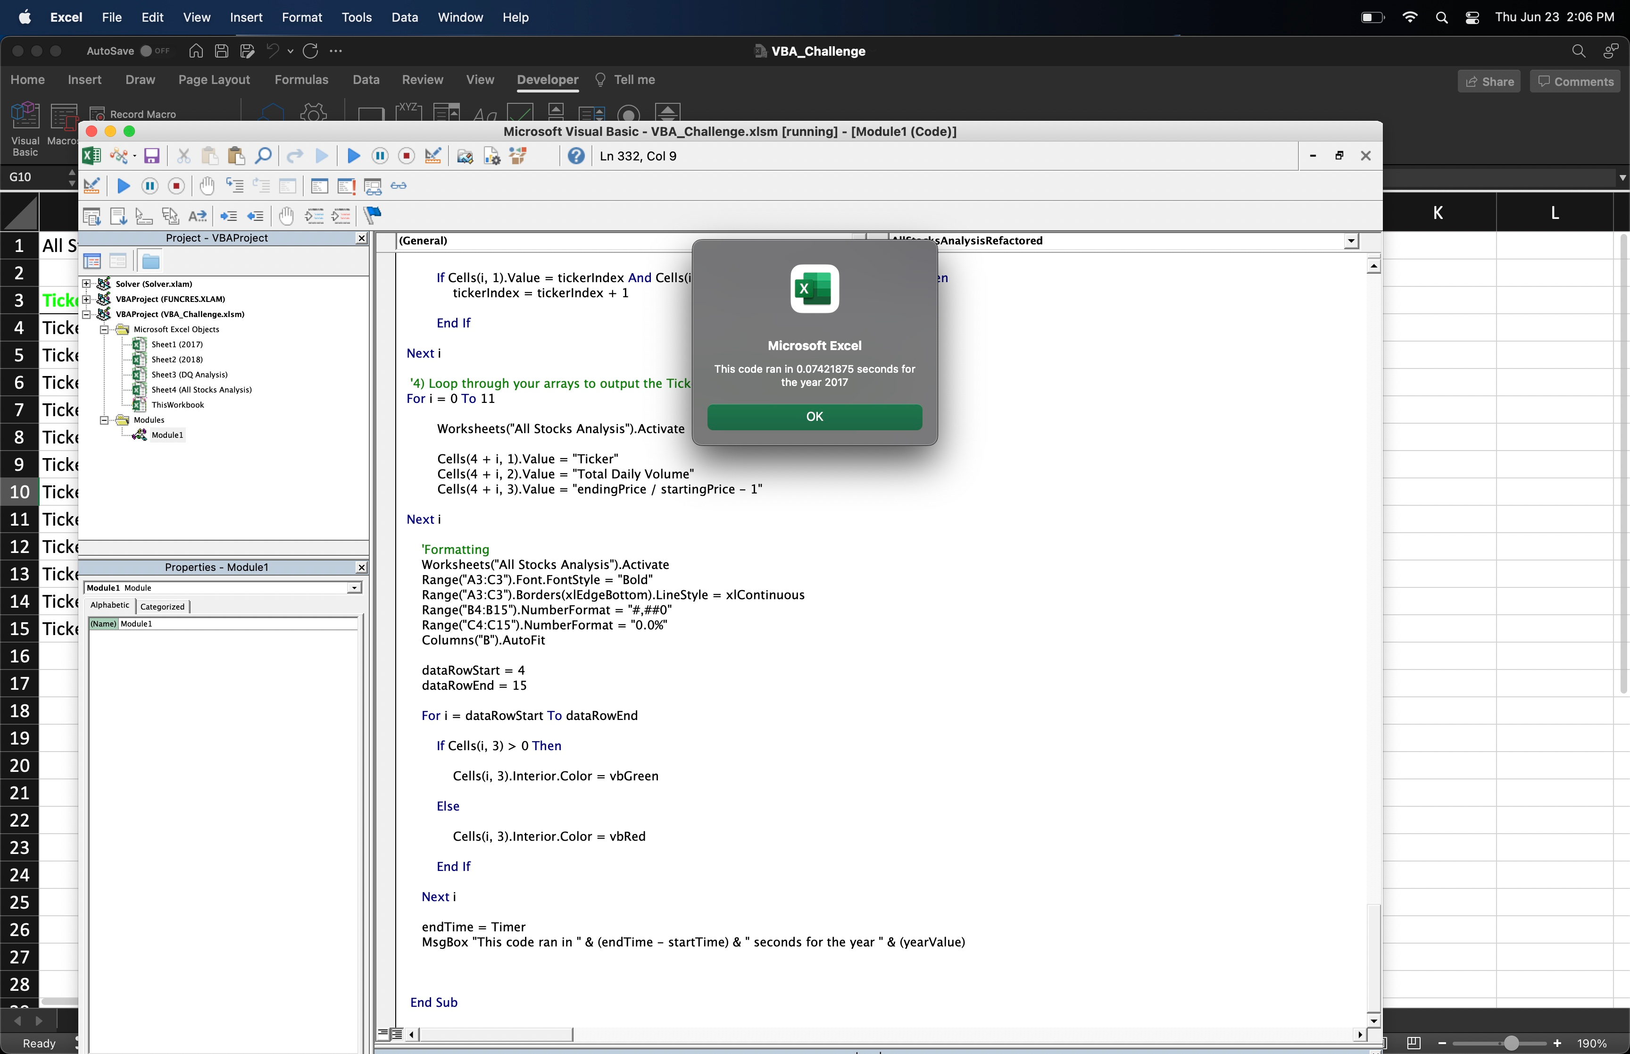
Task: Click the Complete Word icon
Action: click(197, 216)
